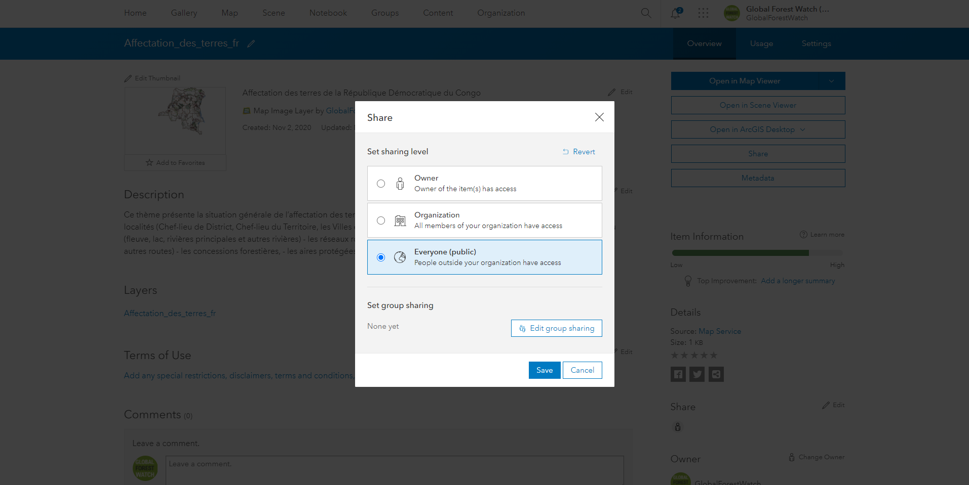The height and width of the screenshot is (485, 969).
Task: Expand the Open in ArcGIS Desktop dropdown
Action: pos(802,129)
